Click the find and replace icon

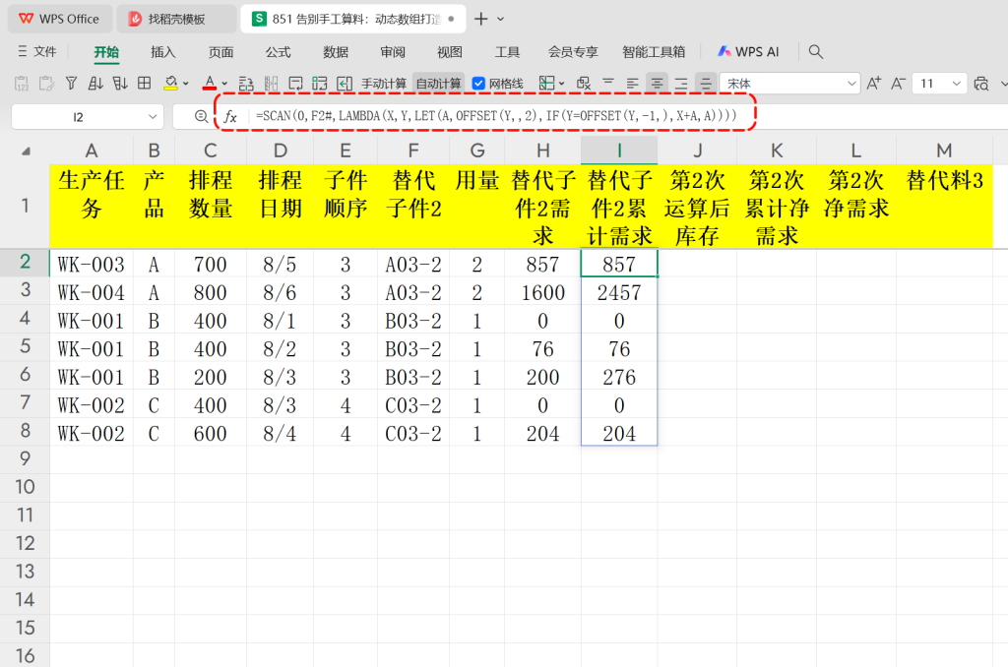583,84
